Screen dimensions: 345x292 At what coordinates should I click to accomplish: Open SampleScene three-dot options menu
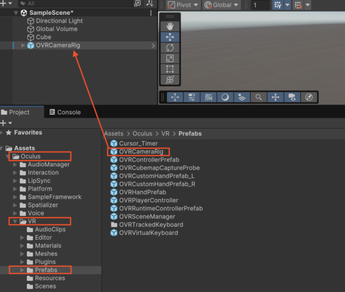151,13
